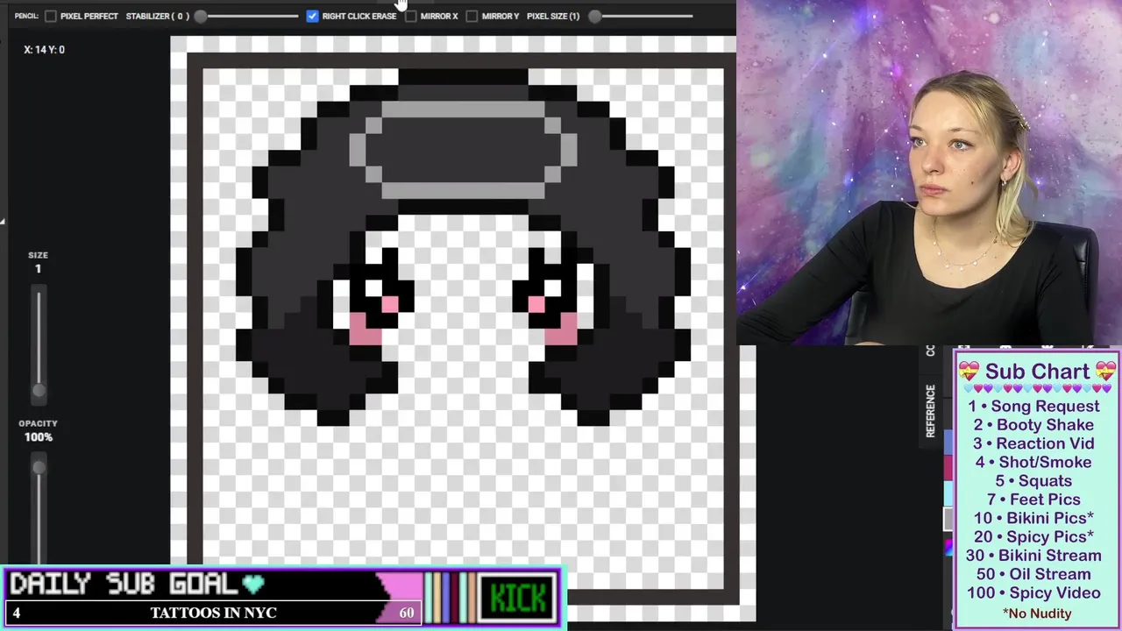Image resolution: width=1122 pixels, height=631 pixels.
Task: Click '10 • Bikini Pics*' in Sub Chart
Action: 1033,518
